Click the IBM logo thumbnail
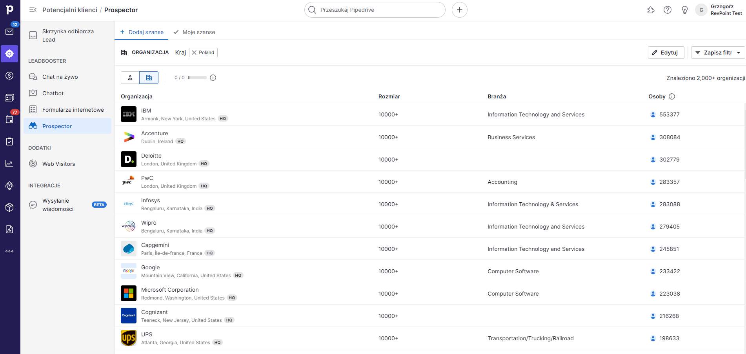Screen dimensions: 746x354 click(129, 114)
